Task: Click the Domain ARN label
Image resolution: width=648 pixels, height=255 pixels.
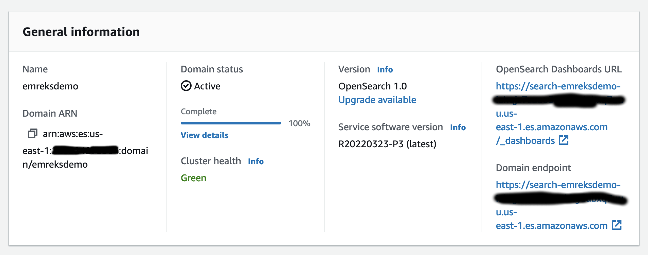Action: pyautogui.click(x=50, y=114)
